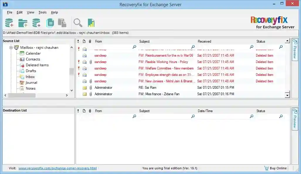This screenshot has height=174, width=301.
Task: Select the Inbox folder in tree
Action: [x=30, y=77]
